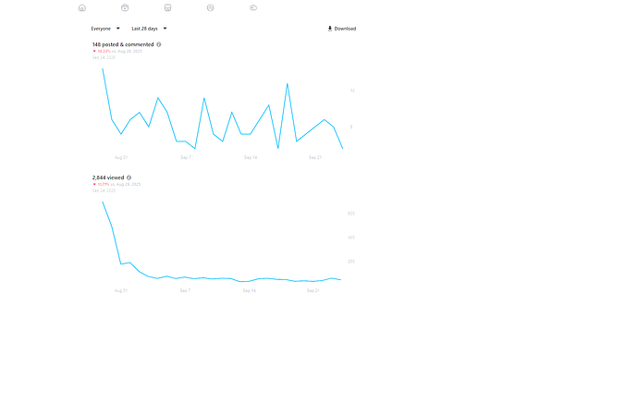
Task: Click the Sep 14 label on viewed chart
Action: point(250,290)
